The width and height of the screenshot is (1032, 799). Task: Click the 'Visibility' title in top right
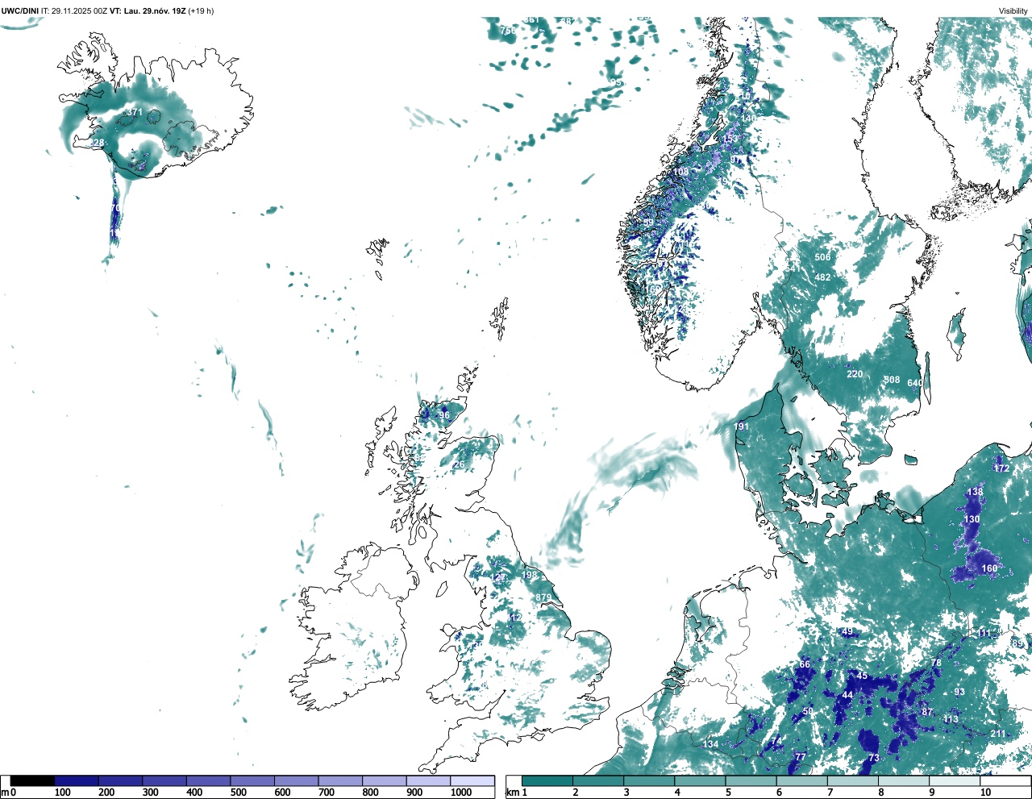tap(1013, 11)
